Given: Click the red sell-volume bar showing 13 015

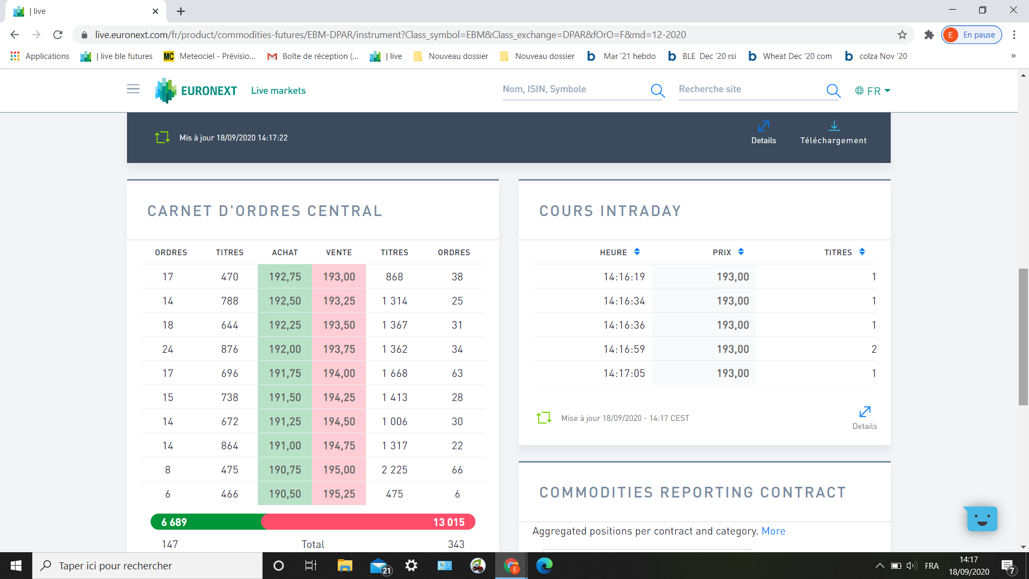Looking at the screenshot, I should 367,522.
